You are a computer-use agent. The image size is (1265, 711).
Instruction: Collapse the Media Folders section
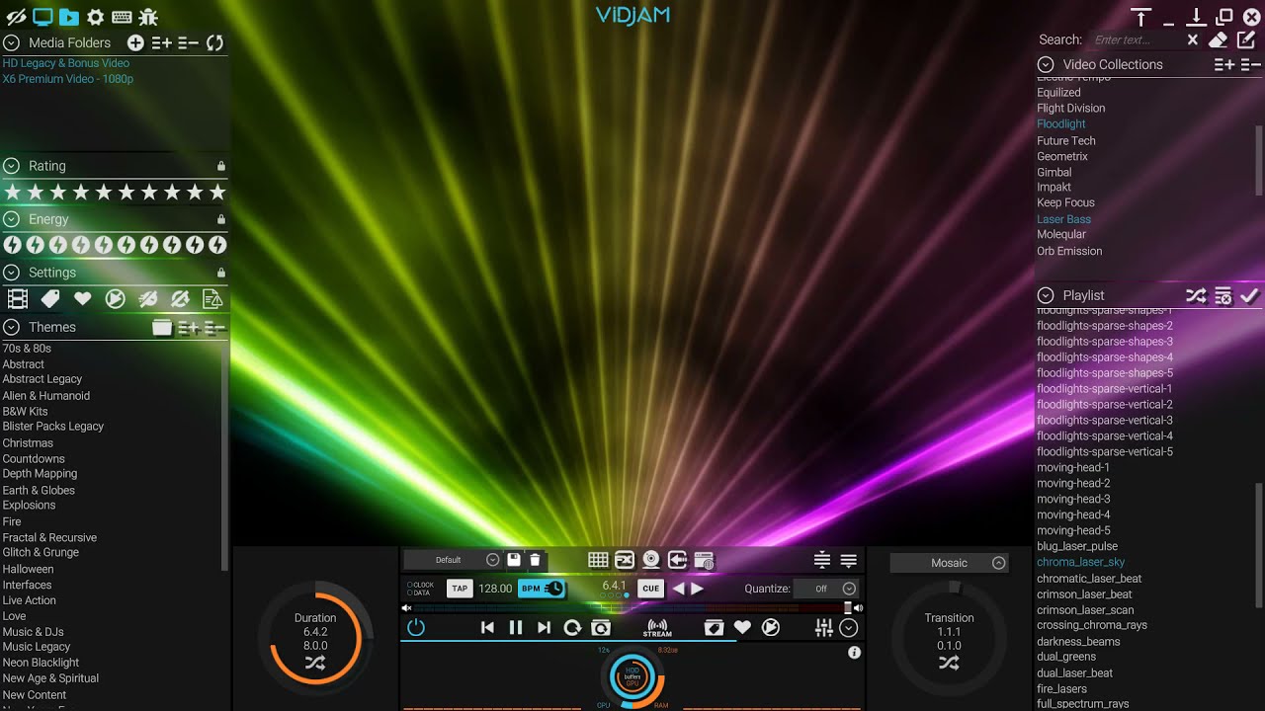[x=12, y=42]
